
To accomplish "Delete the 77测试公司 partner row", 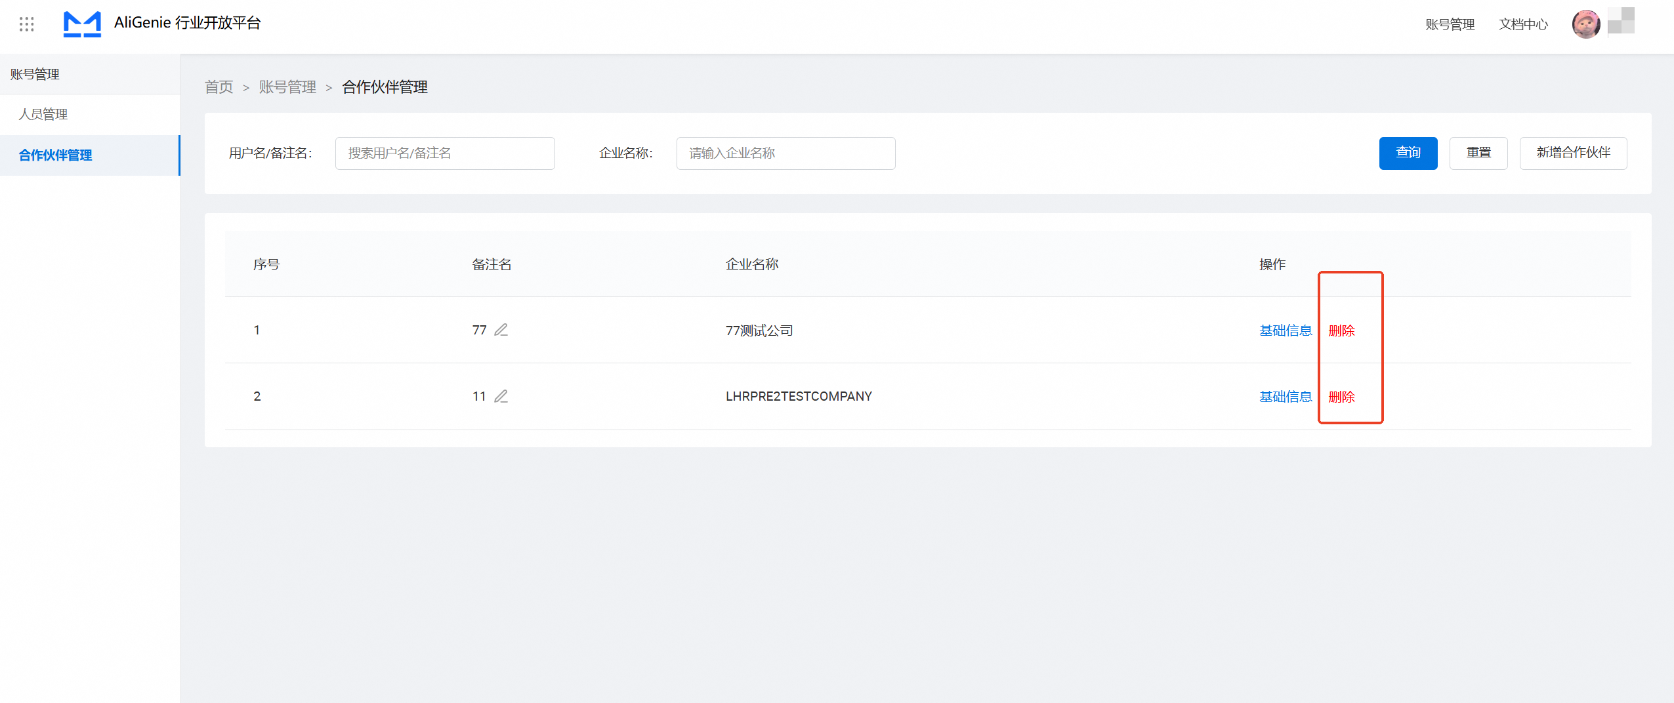I will tap(1341, 331).
